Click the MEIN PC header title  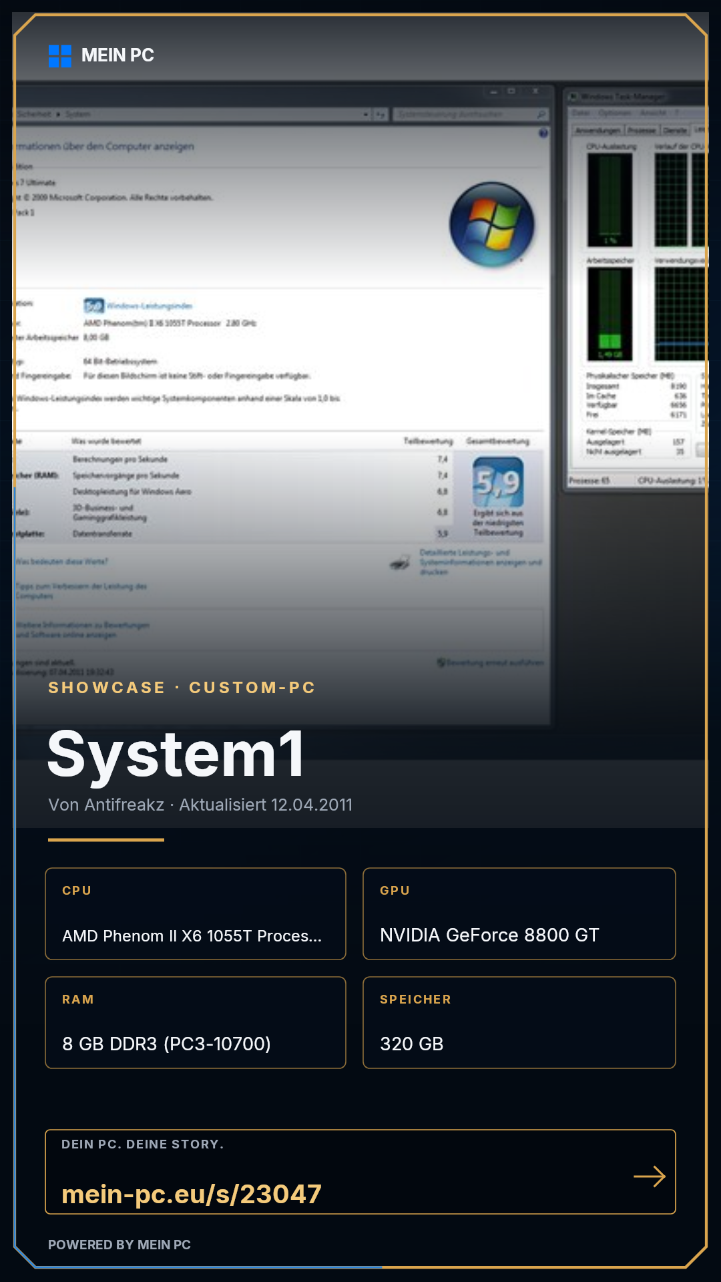pyautogui.click(x=117, y=55)
